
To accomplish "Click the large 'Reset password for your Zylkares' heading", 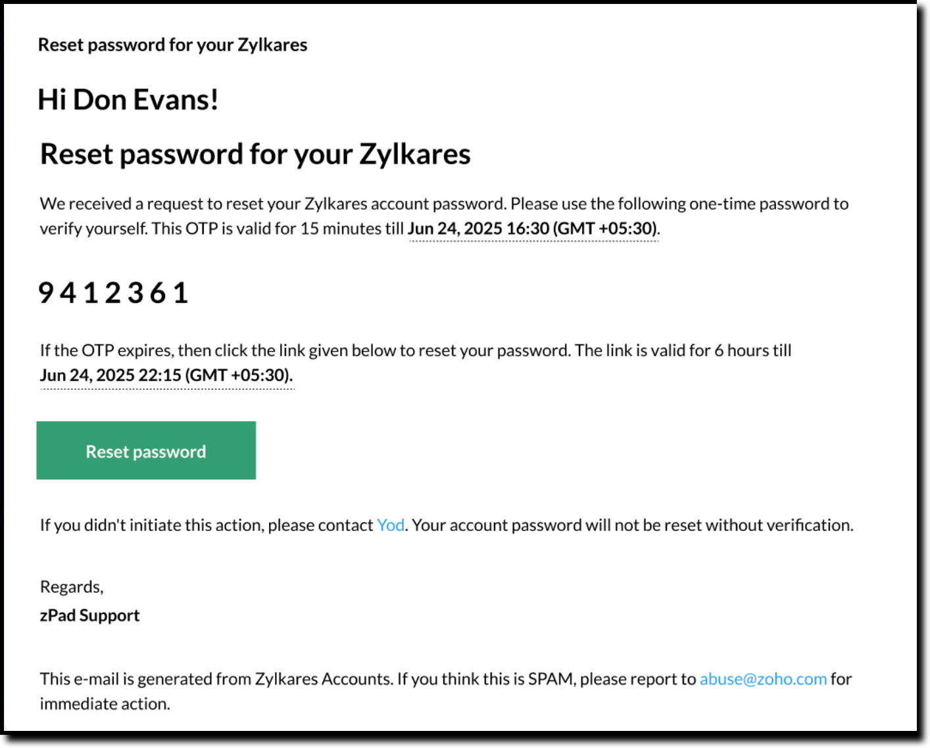I will [x=255, y=154].
